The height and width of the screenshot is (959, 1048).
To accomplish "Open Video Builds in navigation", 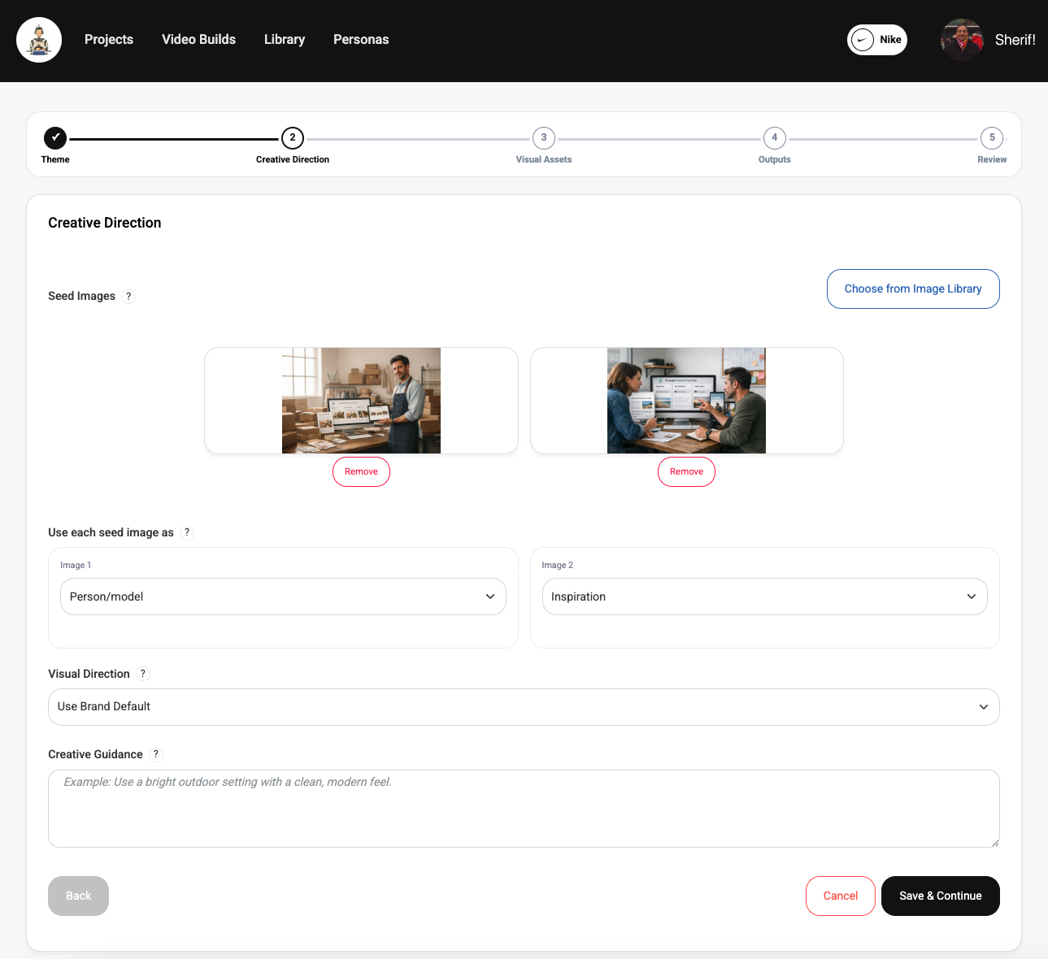I will (198, 40).
